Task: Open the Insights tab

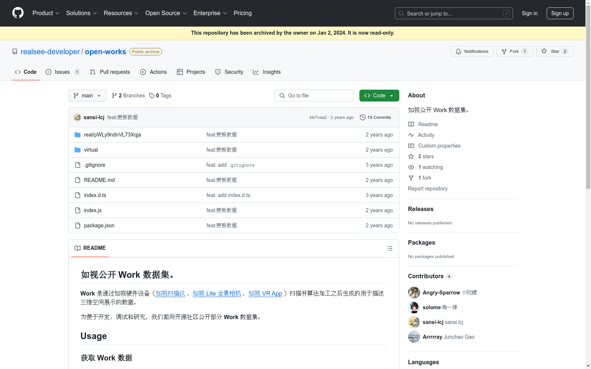Action: pyautogui.click(x=267, y=72)
